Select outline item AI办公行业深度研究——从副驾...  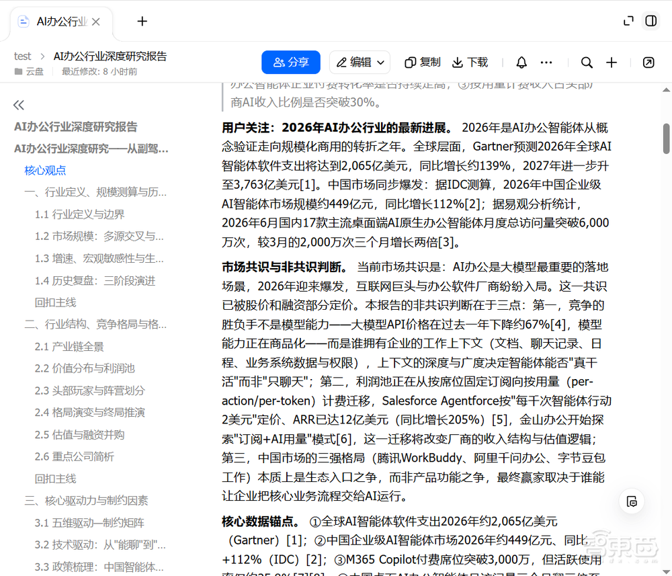(x=91, y=149)
